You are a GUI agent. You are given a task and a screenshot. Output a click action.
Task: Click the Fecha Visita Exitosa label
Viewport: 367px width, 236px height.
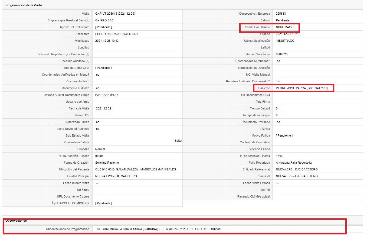pyautogui.click(x=256, y=183)
